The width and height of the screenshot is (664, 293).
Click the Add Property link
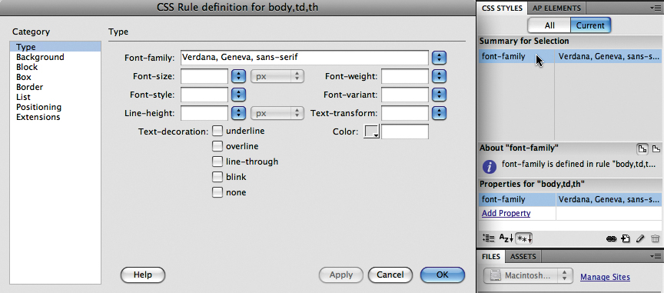tap(506, 213)
